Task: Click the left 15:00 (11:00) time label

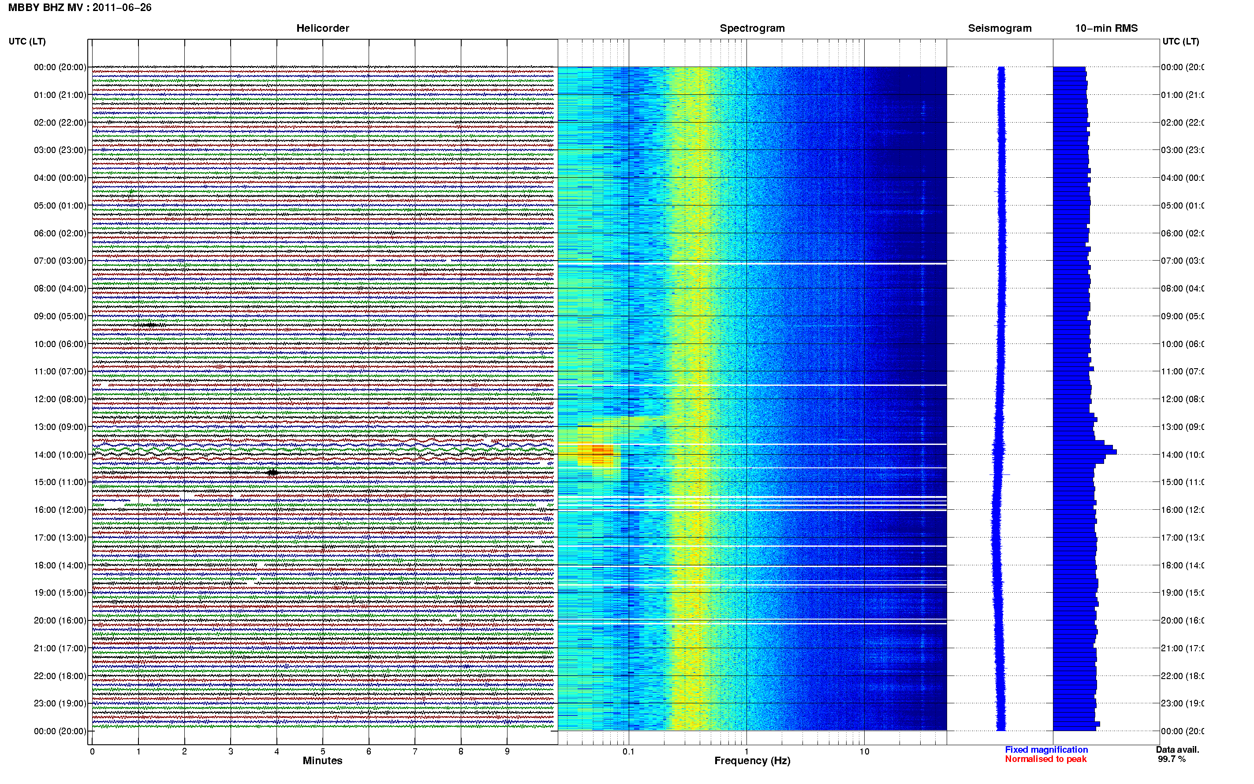Action: click(60, 482)
